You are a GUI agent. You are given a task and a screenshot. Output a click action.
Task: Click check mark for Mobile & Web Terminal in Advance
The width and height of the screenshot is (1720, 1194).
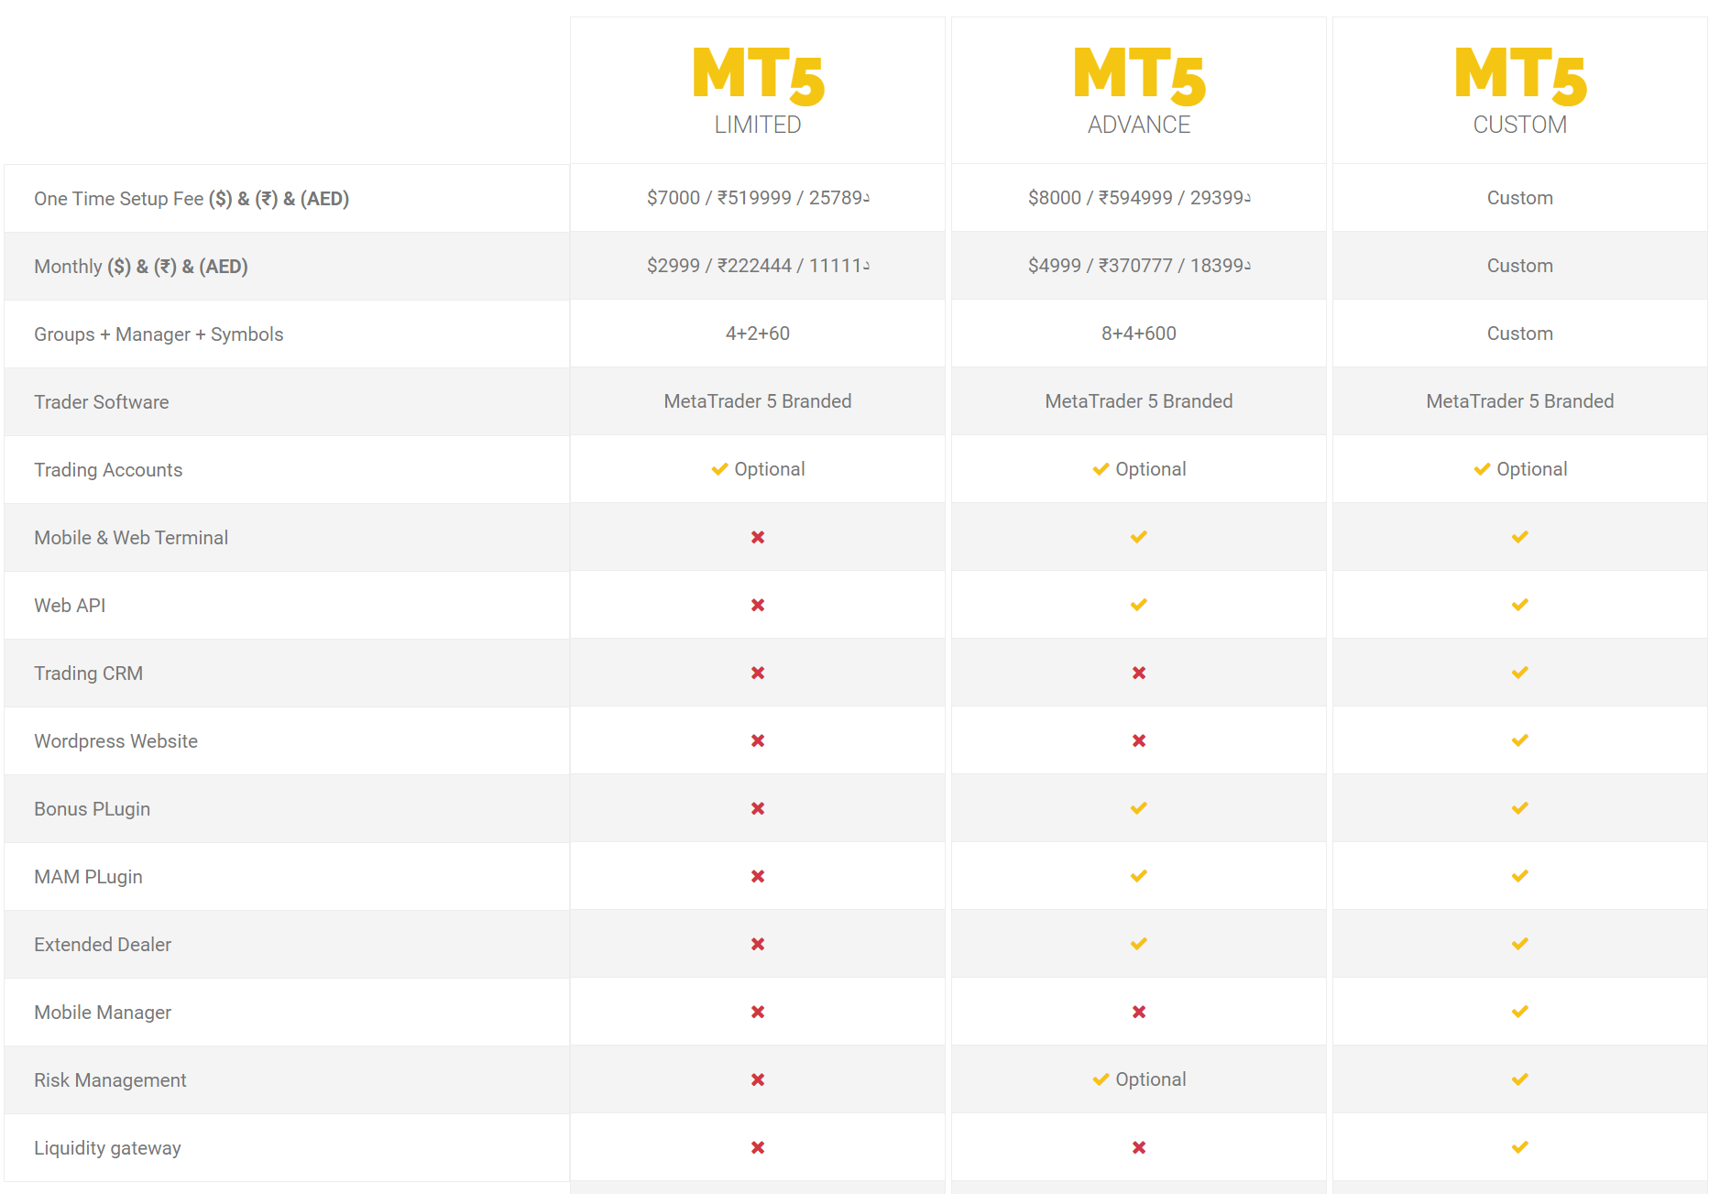click(1139, 537)
